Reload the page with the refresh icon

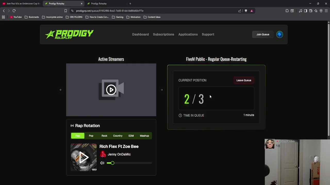click(14, 11)
